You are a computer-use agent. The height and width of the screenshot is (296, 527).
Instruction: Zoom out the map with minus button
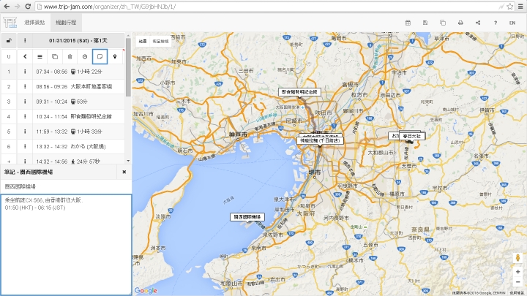(x=517, y=282)
